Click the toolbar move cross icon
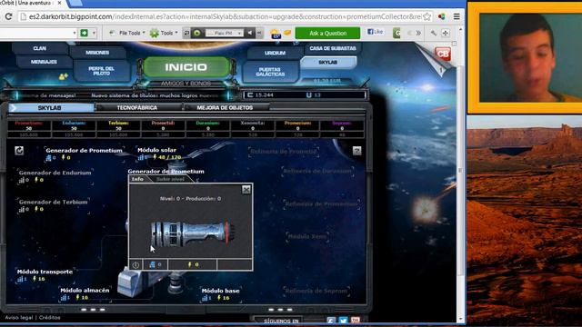The image size is (582, 327). click(446, 33)
